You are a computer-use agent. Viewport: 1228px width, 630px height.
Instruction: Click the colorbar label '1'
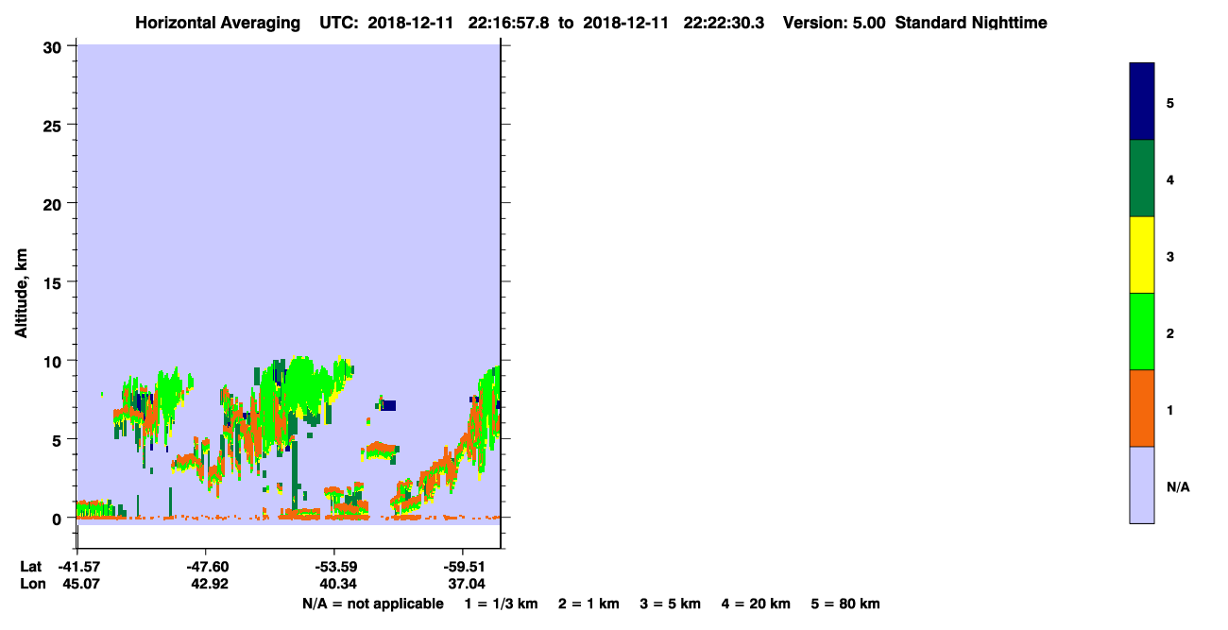[1170, 410]
